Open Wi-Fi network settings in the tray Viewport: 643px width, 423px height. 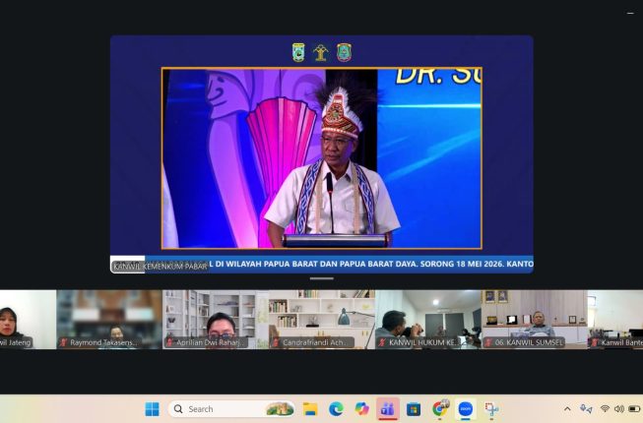pyautogui.click(x=605, y=408)
